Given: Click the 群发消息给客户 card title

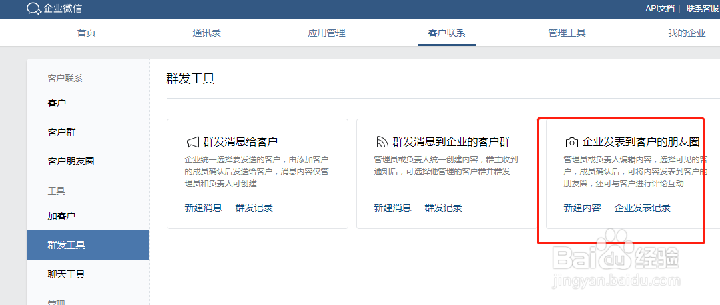Looking at the screenshot, I should 241,142.
